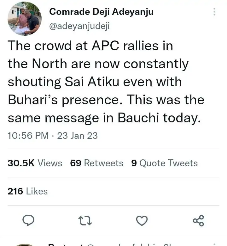Image resolution: width=227 pixels, height=246 pixels.
Task: Retweet this post using the arrows icon
Action: click(x=85, y=220)
